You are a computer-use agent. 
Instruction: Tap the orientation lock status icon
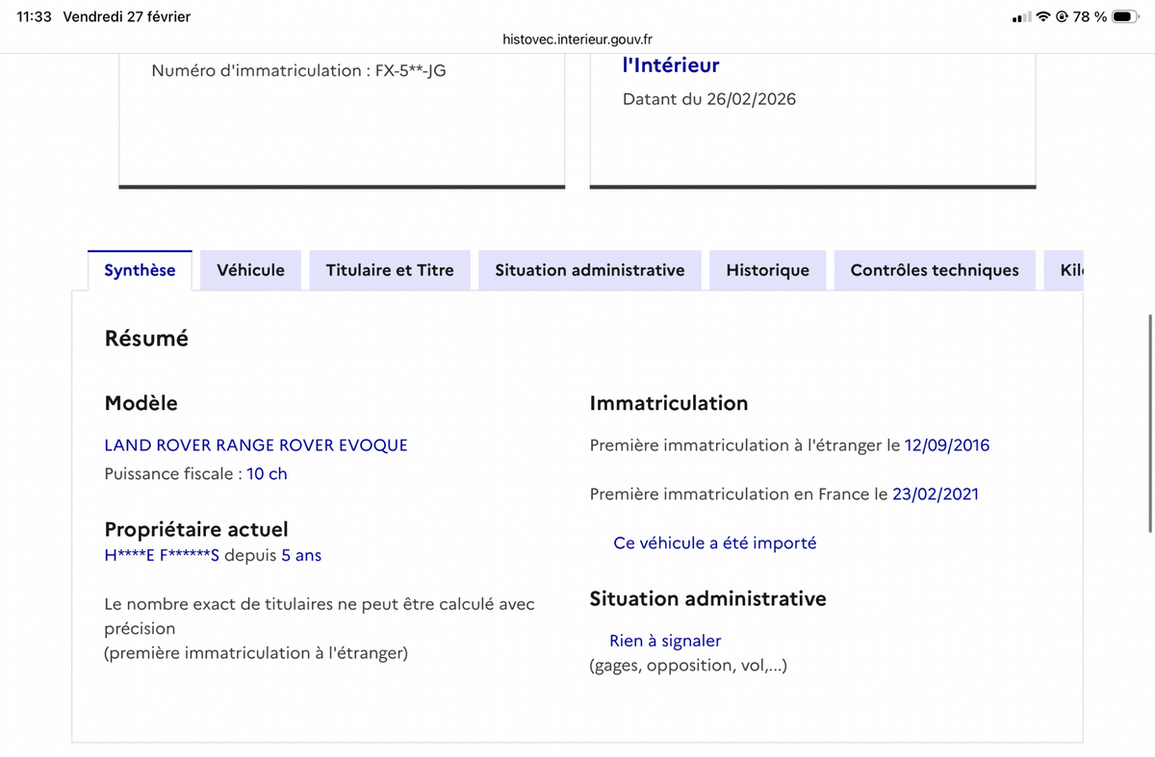pos(1062,17)
